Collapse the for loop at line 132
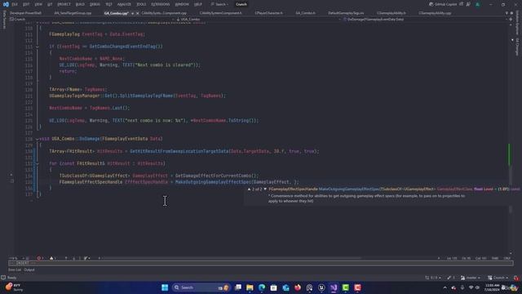 [38, 163]
